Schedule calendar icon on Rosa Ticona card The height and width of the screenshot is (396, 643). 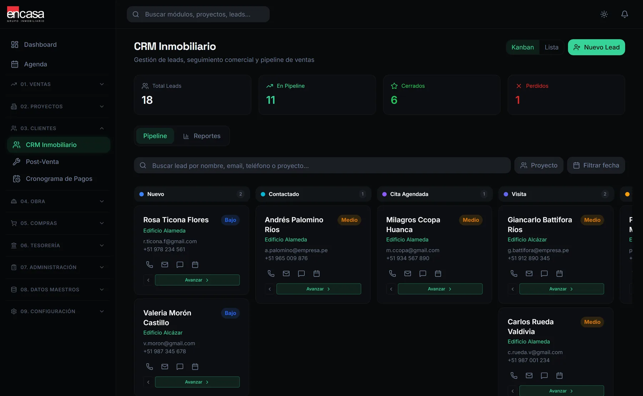tap(195, 264)
